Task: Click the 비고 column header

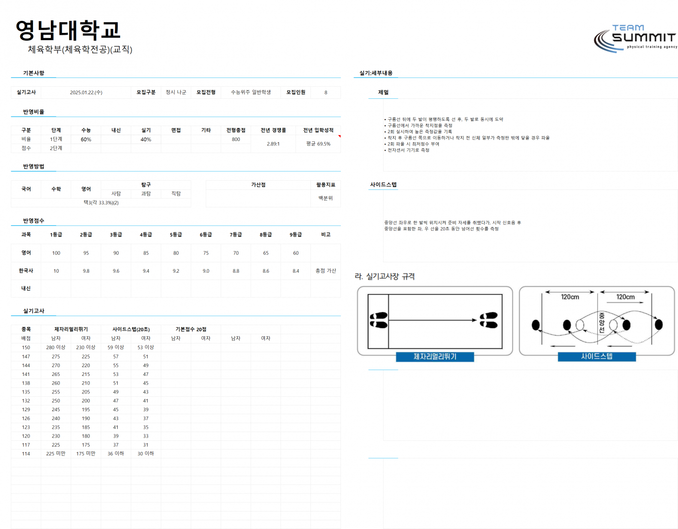Action: (325, 234)
